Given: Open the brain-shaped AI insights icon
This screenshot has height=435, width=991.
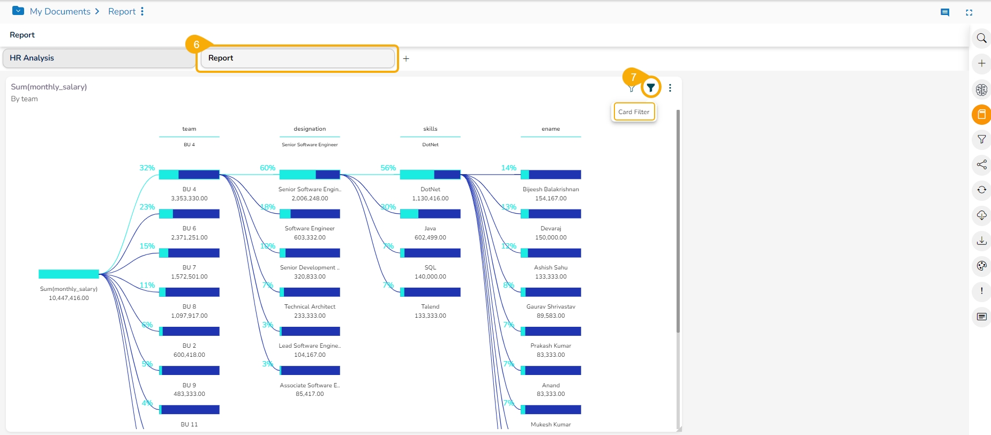Looking at the screenshot, I should [981, 89].
